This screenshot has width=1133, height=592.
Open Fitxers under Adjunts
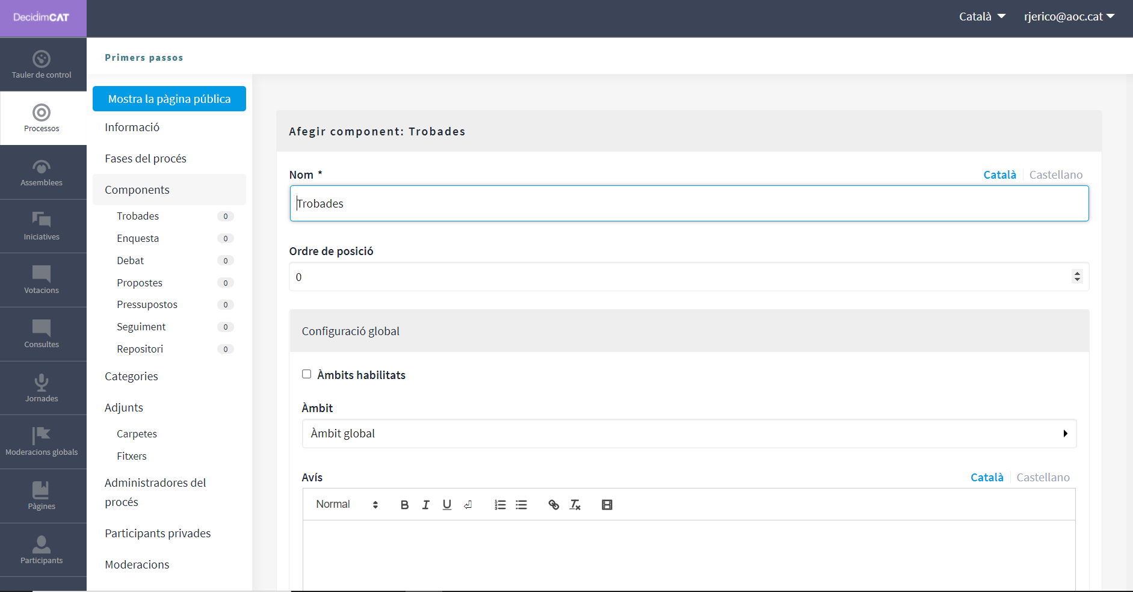(132, 456)
